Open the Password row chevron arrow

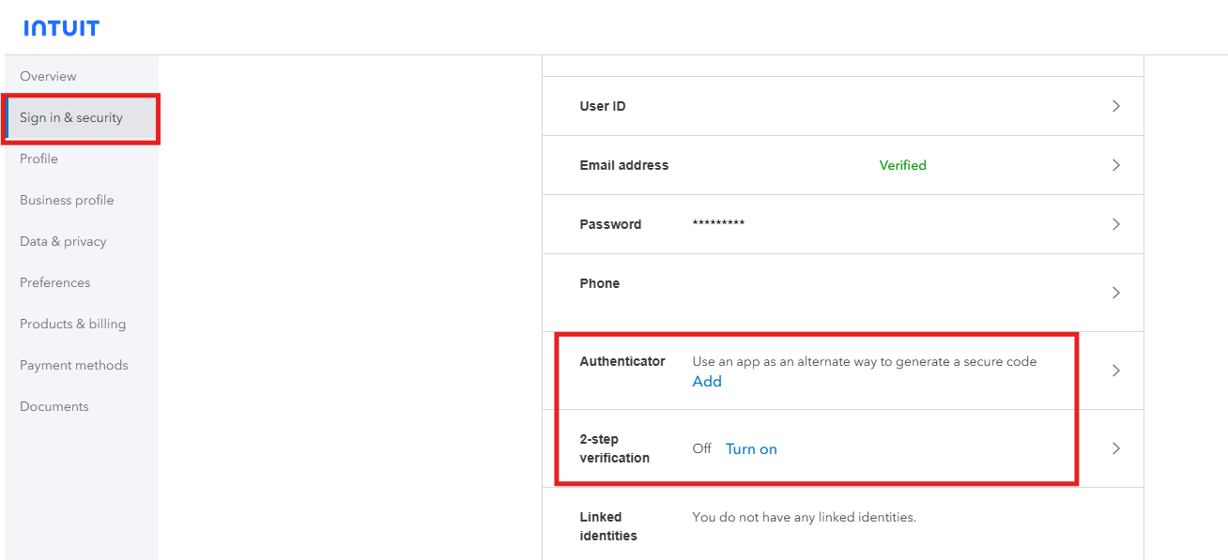click(1116, 224)
